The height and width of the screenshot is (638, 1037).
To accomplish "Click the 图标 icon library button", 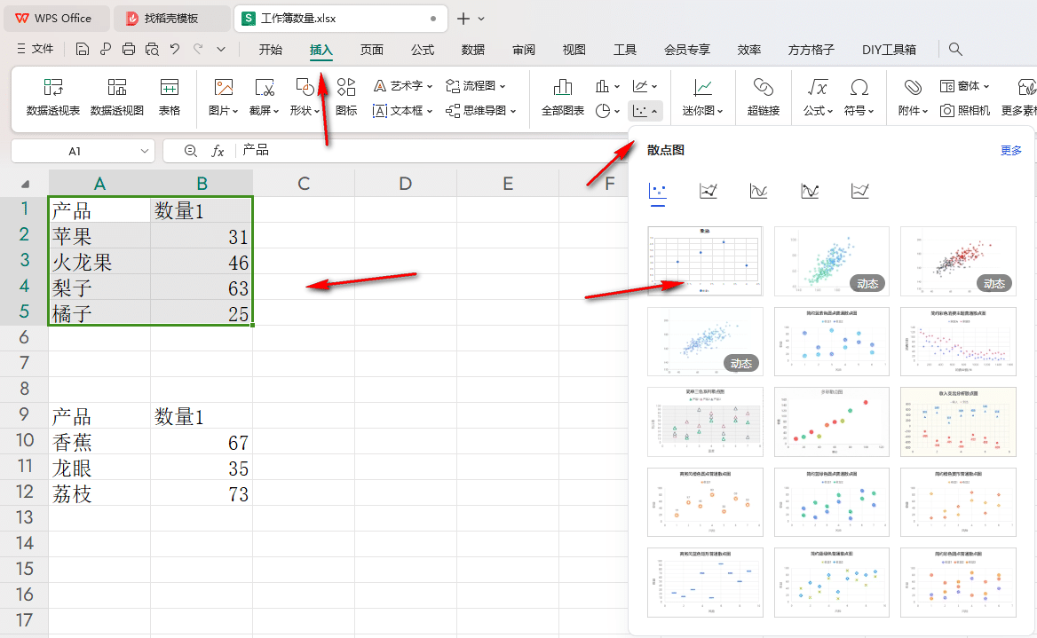I will click(x=346, y=97).
